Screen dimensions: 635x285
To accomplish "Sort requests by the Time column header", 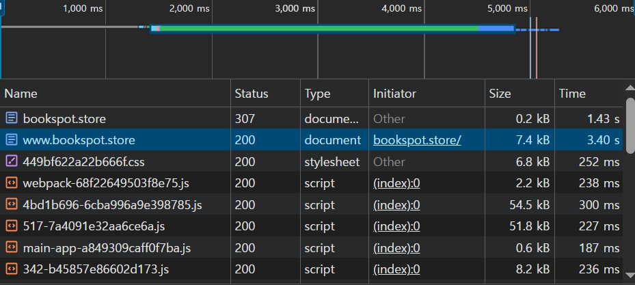I will 589,94.
